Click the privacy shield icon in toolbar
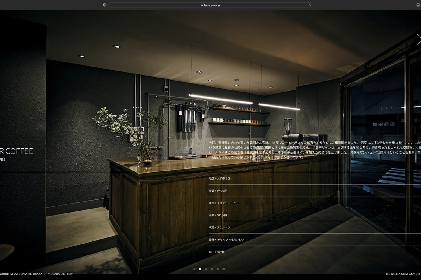421x280 pixels. pos(104,5)
